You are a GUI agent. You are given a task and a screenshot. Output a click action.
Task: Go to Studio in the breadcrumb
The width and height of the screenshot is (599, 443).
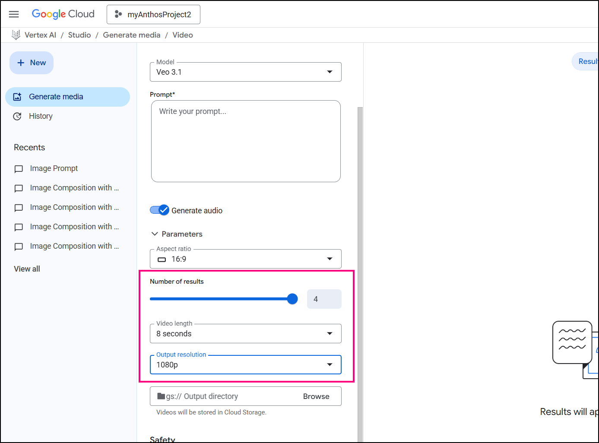tap(79, 35)
